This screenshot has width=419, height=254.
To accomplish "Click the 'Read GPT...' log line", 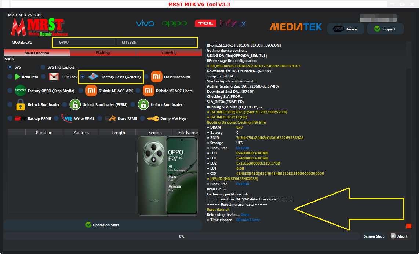I will [x=216, y=189].
